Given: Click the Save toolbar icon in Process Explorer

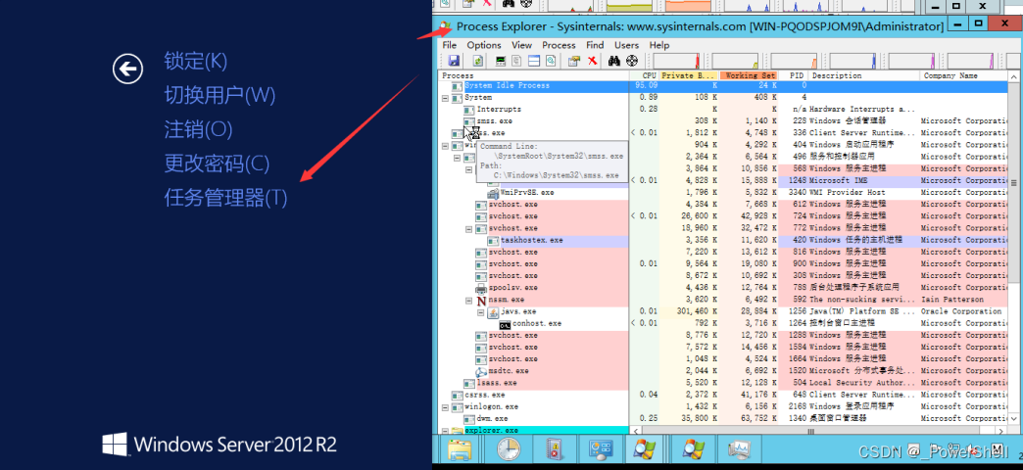Looking at the screenshot, I should click(454, 61).
